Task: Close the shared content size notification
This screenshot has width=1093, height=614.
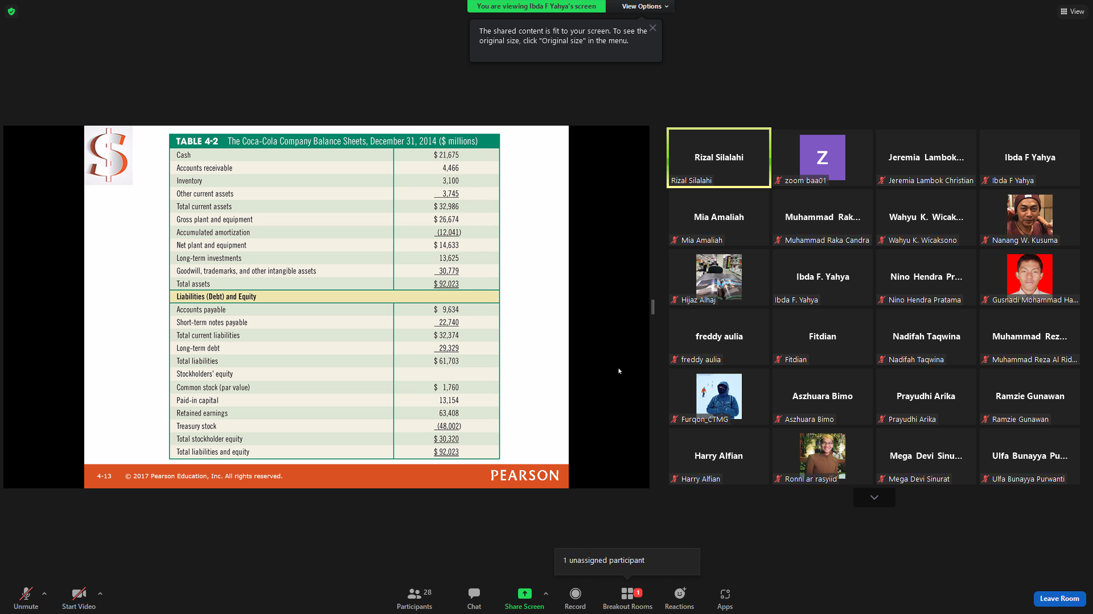Action: [x=653, y=28]
